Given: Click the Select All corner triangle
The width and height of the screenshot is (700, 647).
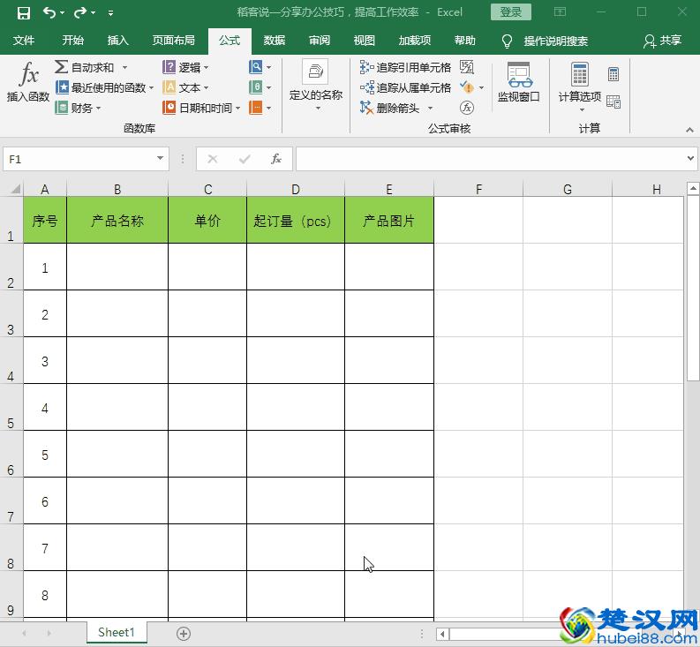Looking at the screenshot, I should [x=15, y=189].
